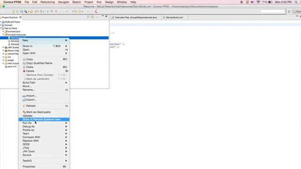
Task: Open the Corona PPDE application menu
Action: 12,2
